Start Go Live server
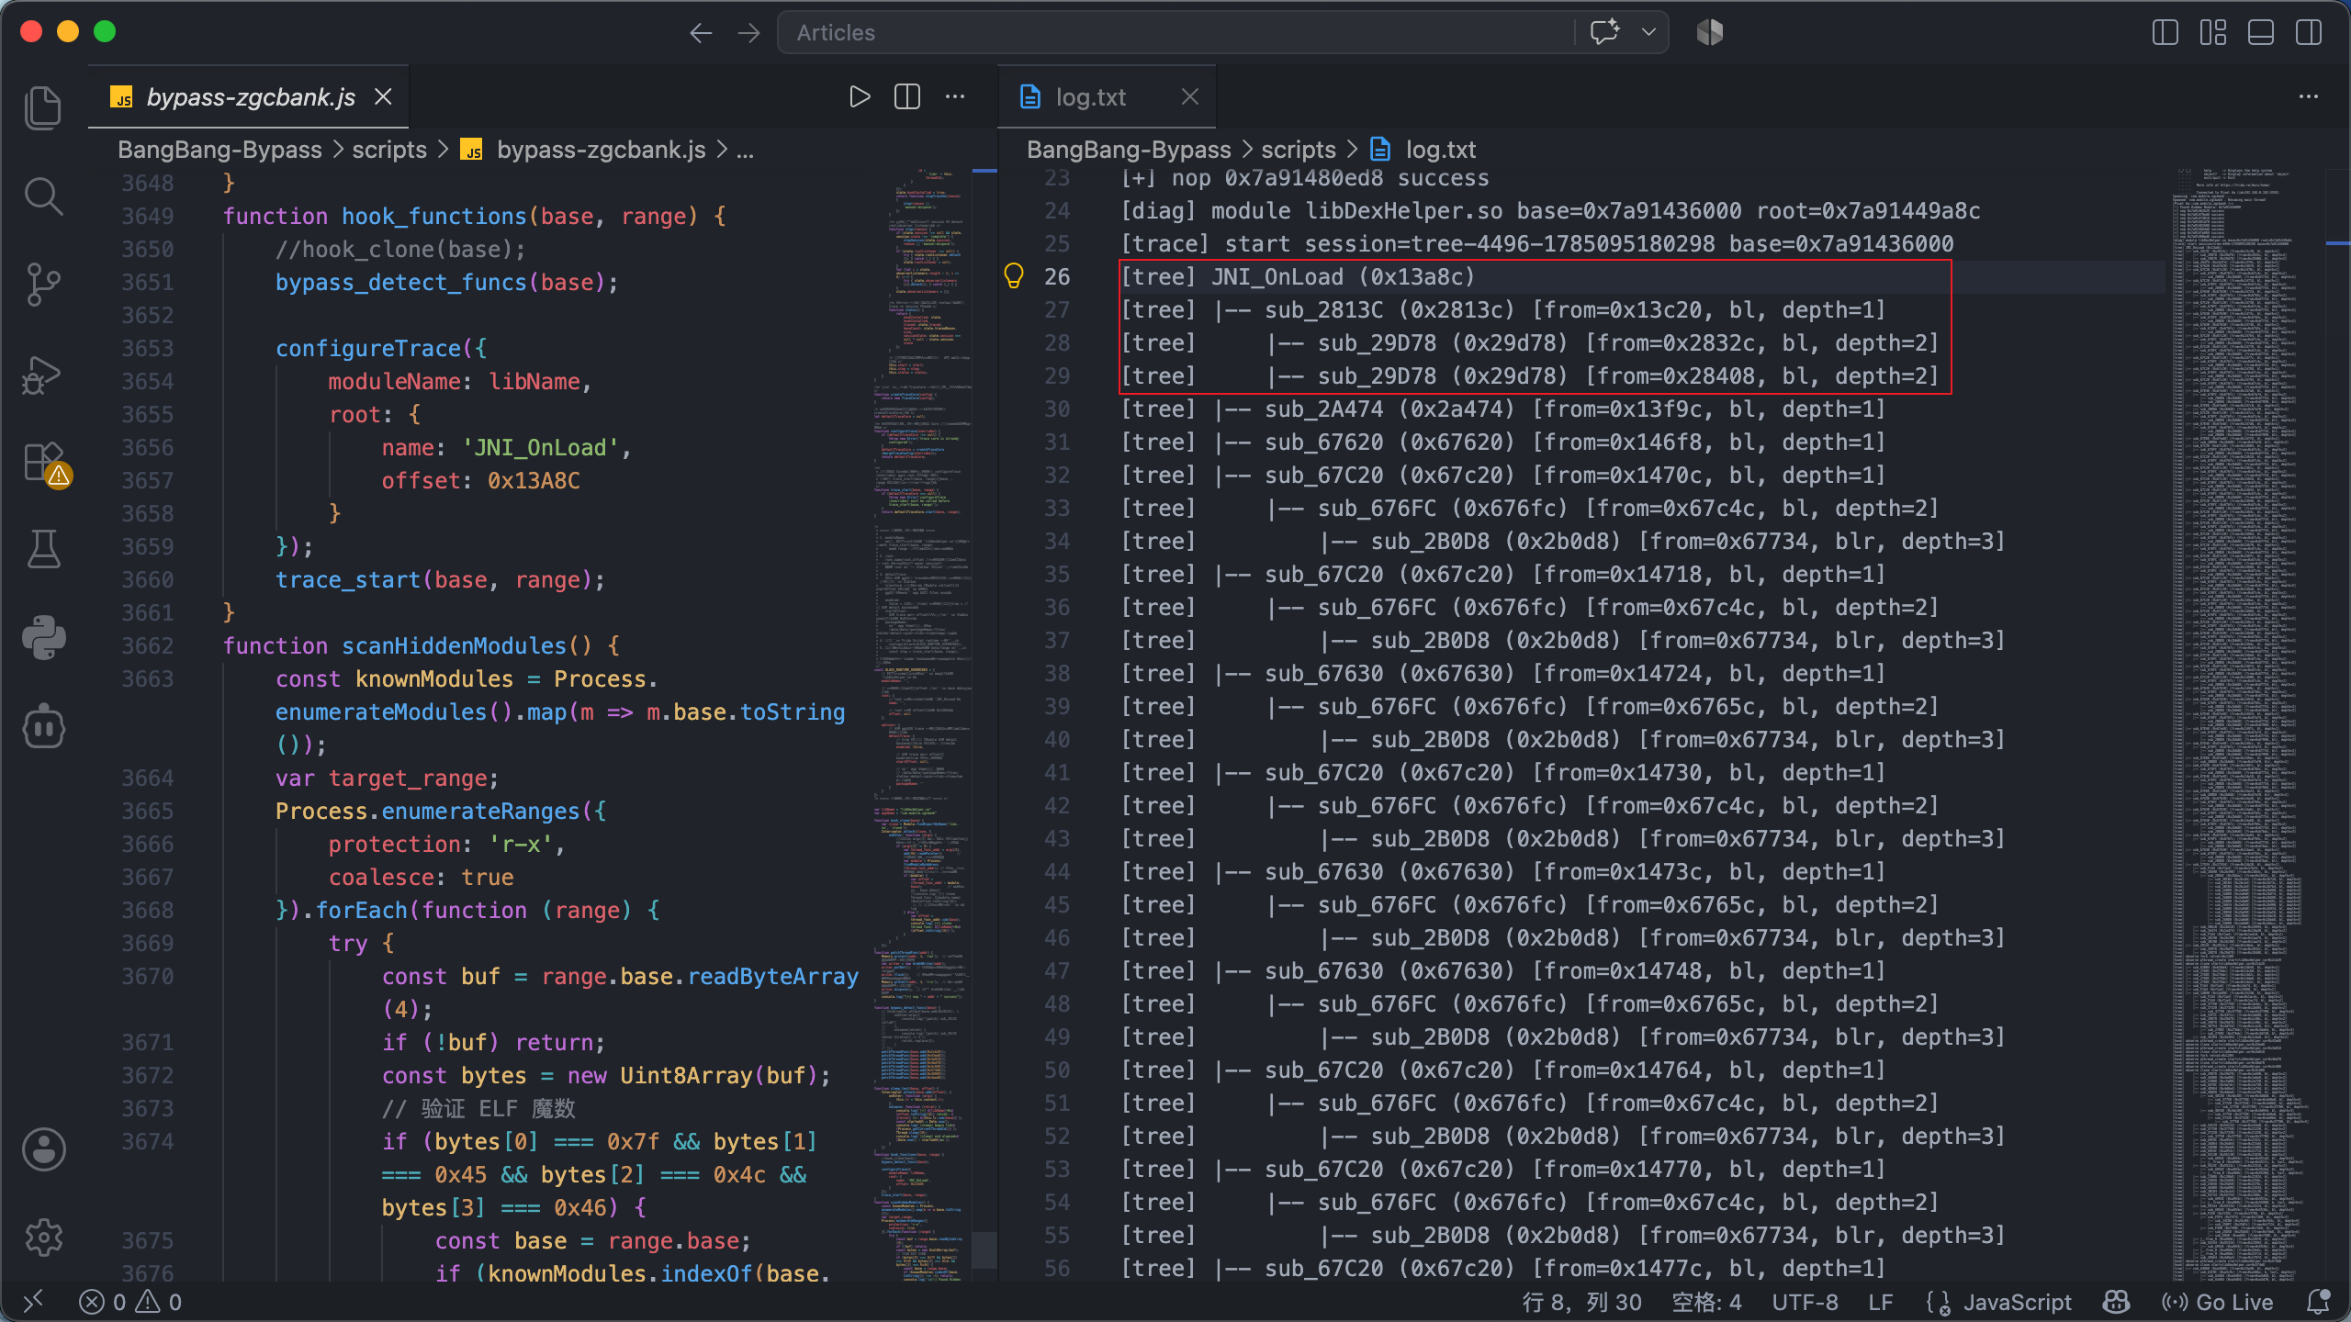 pos(2217,1302)
